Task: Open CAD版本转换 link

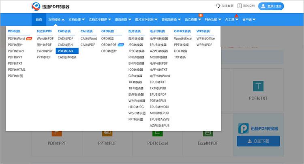Action: click(x=67, y=57)
